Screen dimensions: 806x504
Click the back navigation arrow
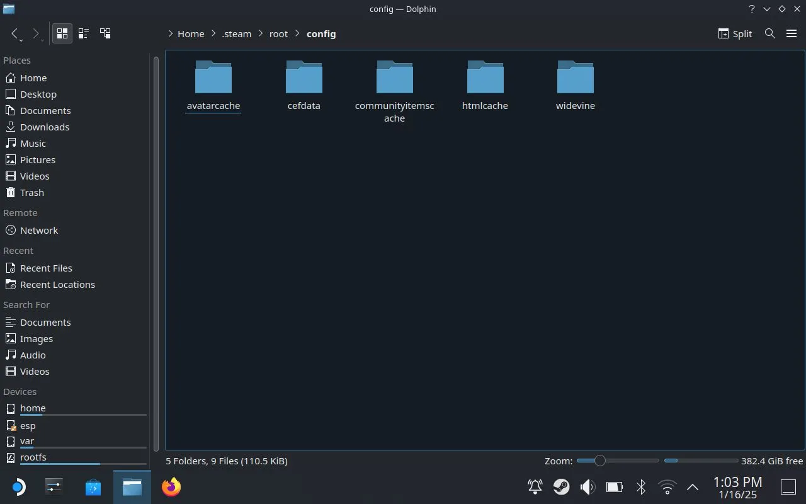[x=14, y=33]
